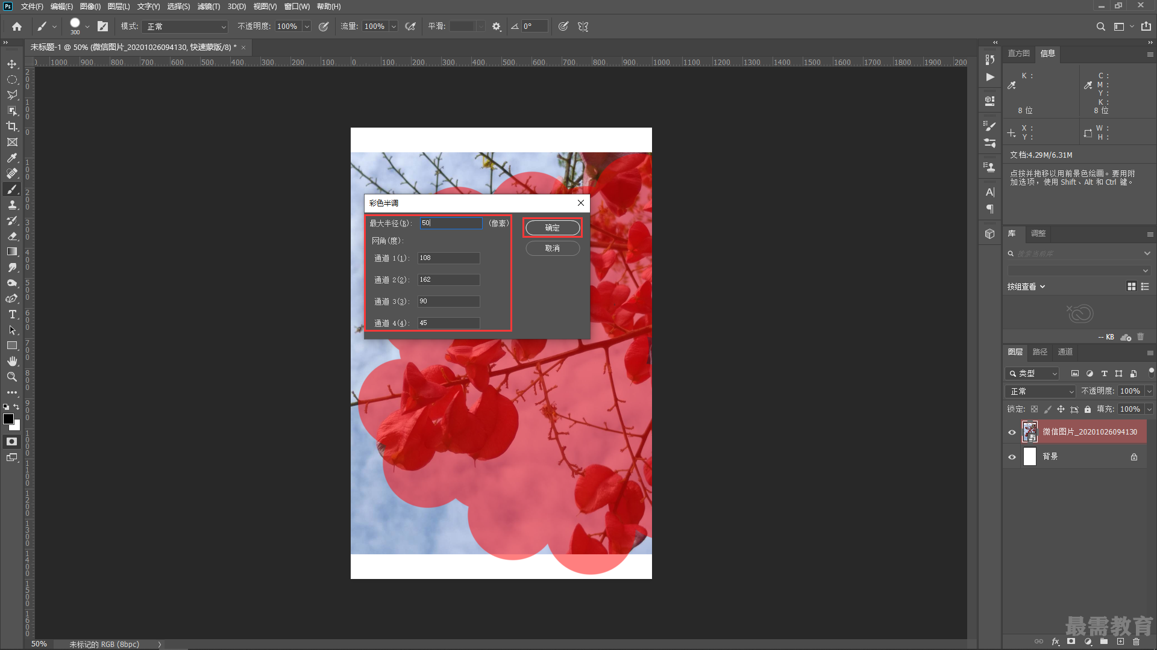Switch to the 调整 panel tab
This screenshot has height=650, width=1157.
1038,234
